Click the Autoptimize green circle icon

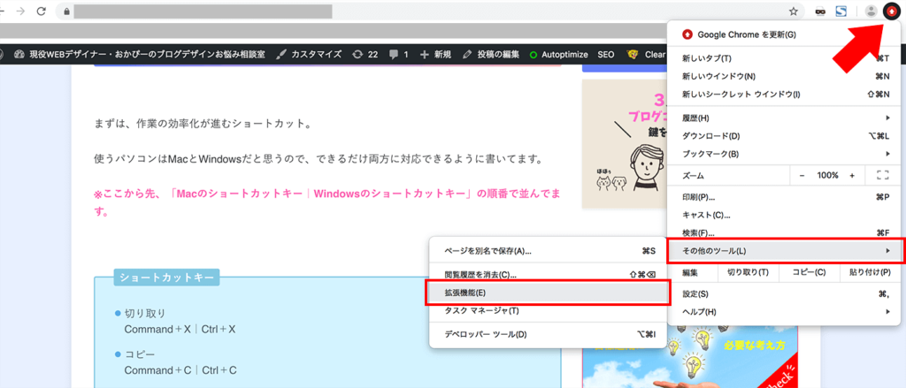534,55
